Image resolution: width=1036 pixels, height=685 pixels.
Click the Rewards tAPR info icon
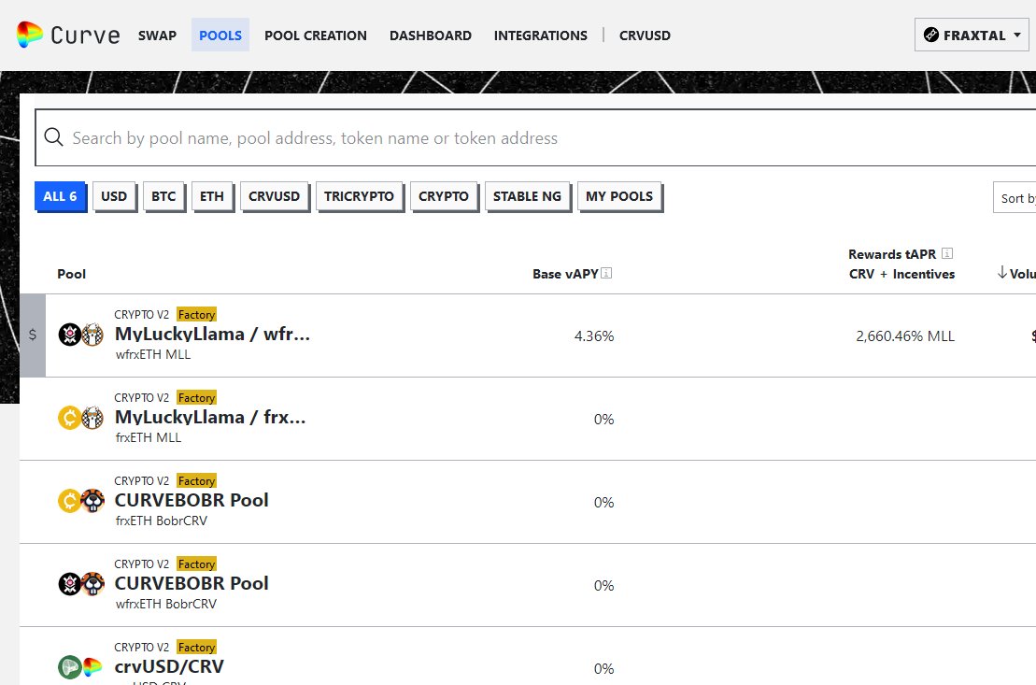point(947,254)
